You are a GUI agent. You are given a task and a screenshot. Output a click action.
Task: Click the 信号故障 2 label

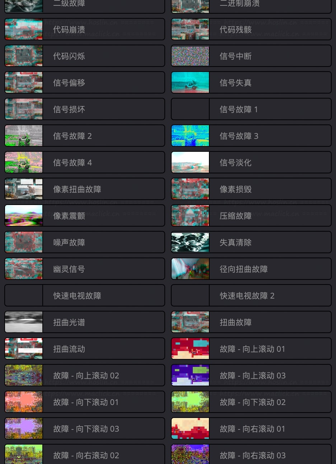[x=73, y=136]
